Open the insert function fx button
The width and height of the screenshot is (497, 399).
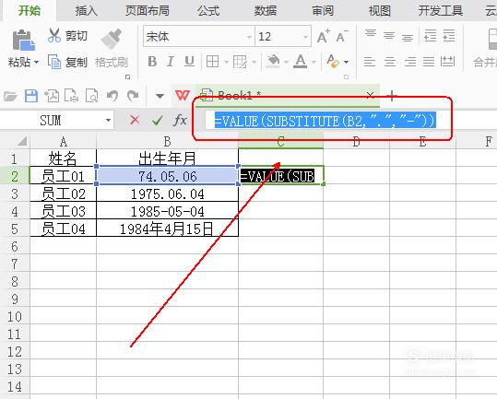point(181,120)
